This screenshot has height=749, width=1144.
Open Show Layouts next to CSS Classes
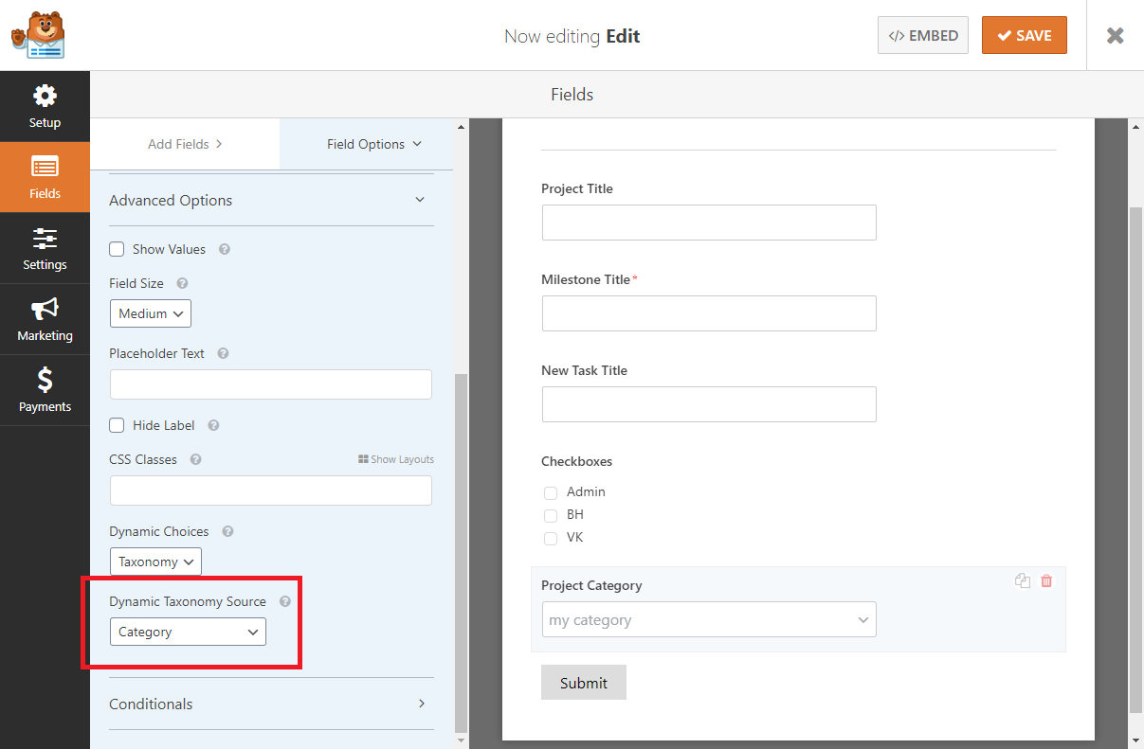click(395, 458)
